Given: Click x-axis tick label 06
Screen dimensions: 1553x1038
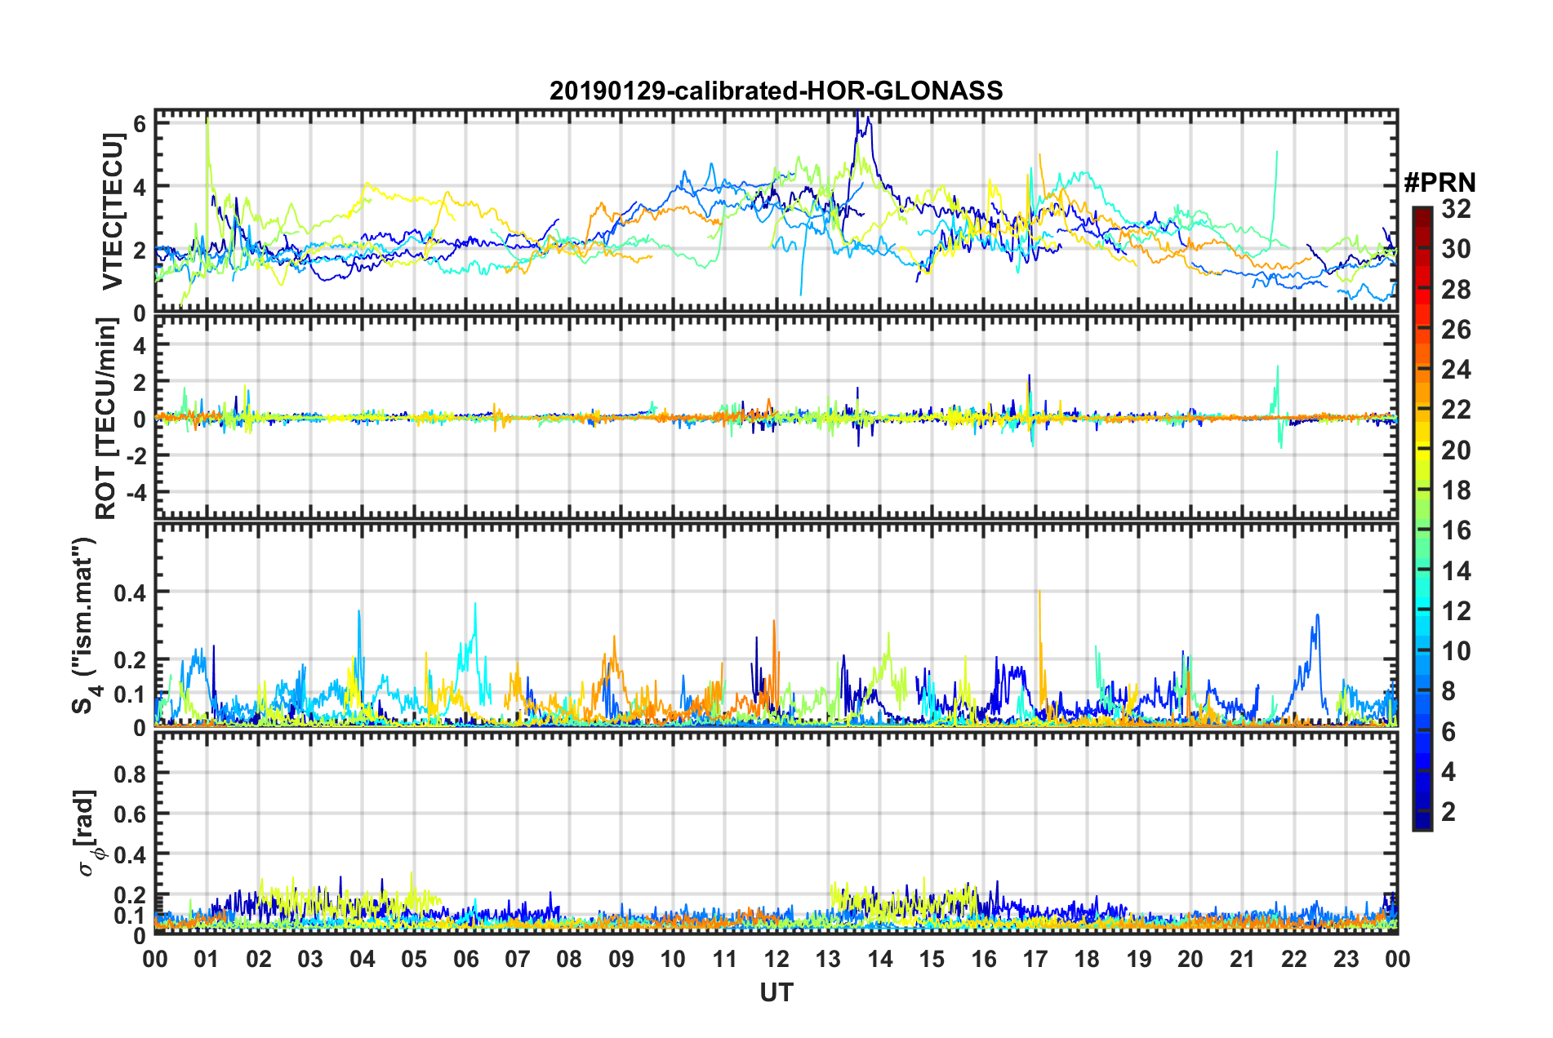Looking at the screenshot, I should tap(466, 959).
